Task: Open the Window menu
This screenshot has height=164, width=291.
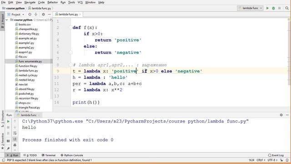Action: click(x=90, y=2)
